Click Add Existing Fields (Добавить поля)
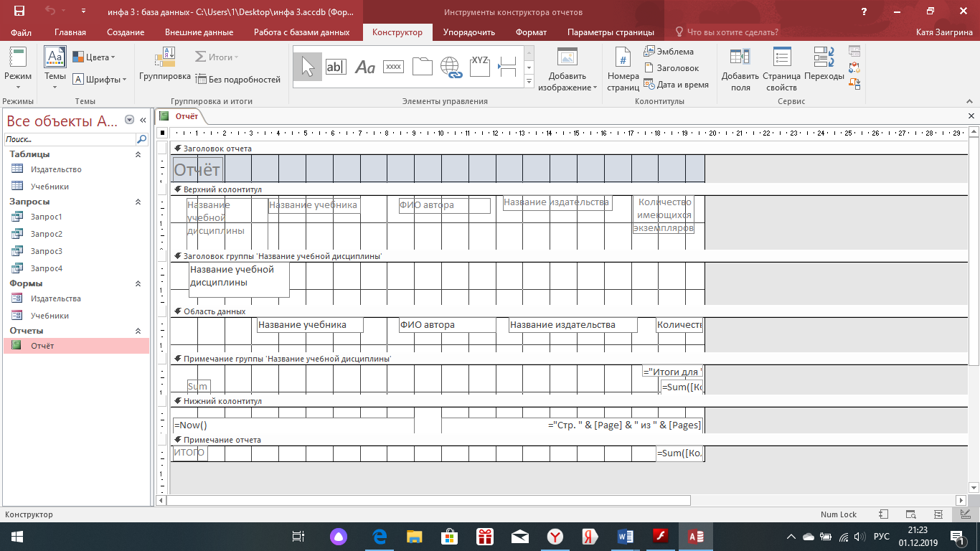The width and height of the screenshot is (980, 551). click(740, 69)
